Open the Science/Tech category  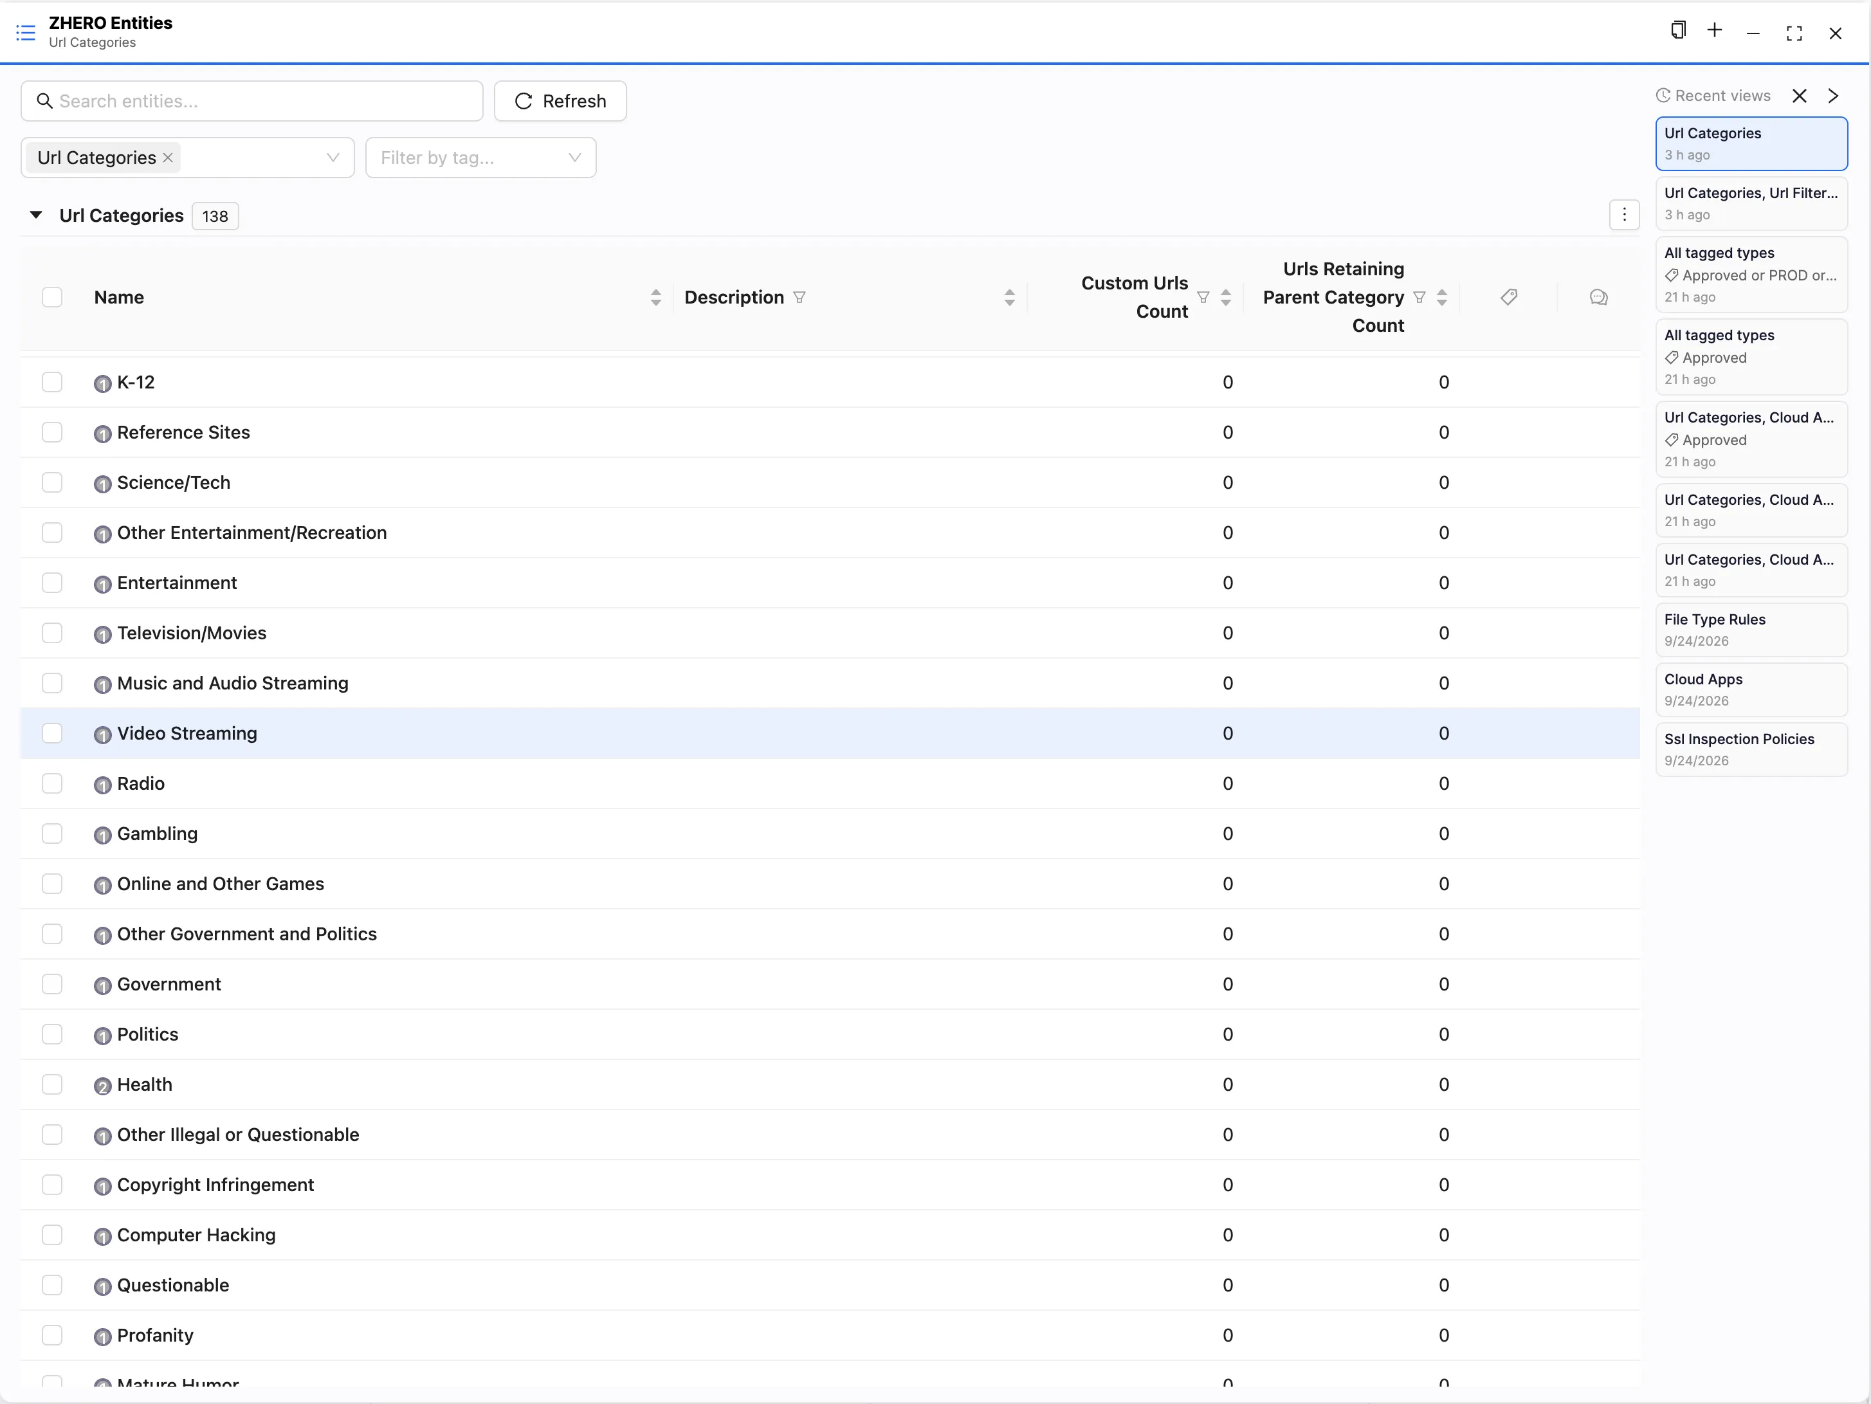coord(174,483)
